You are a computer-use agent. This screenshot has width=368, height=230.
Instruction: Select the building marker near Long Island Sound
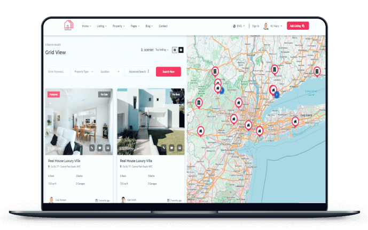pyautogui.click(x=317, y=70)
